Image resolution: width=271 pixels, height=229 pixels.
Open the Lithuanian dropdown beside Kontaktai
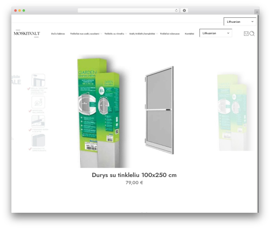(x=216, y=33)
